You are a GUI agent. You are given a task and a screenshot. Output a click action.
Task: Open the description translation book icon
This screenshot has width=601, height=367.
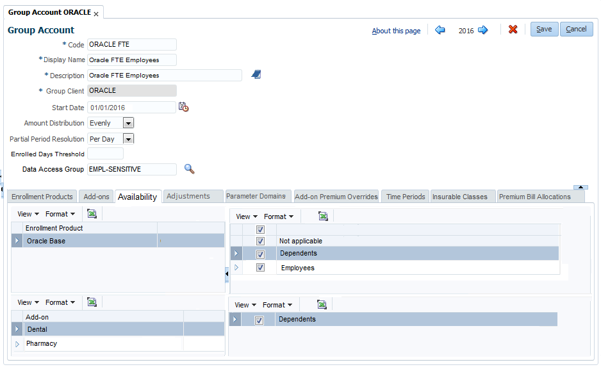pyautogui.click(x=256, y=74)
